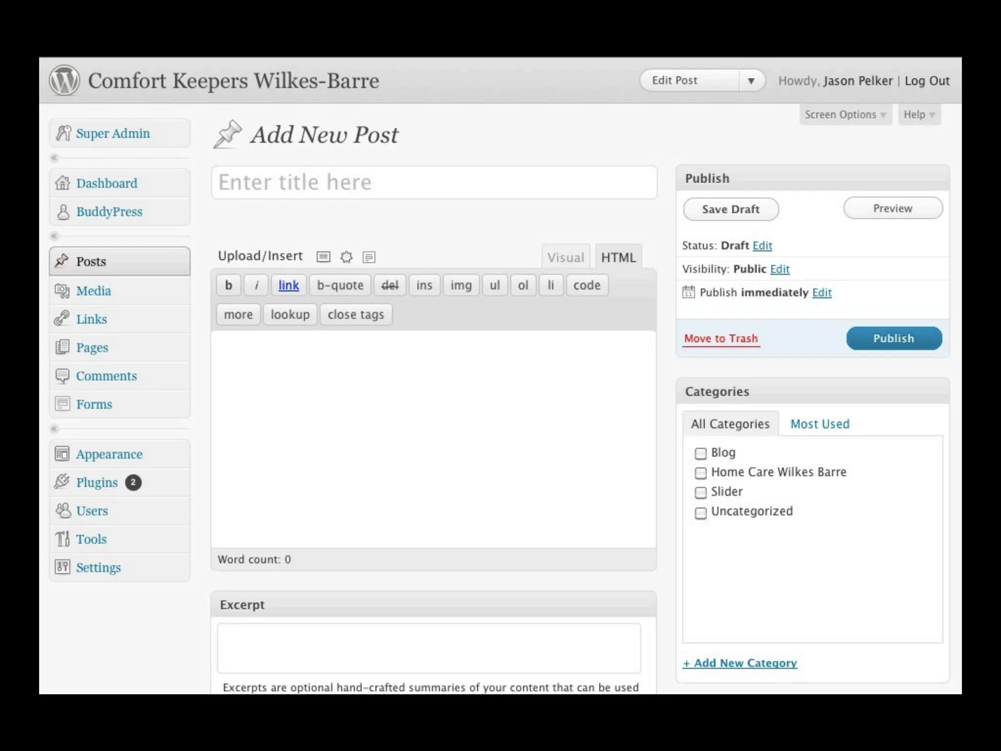Click the Dashboard house icon
This screenshot has width=1001, height=751.
(x=63, y=183)
